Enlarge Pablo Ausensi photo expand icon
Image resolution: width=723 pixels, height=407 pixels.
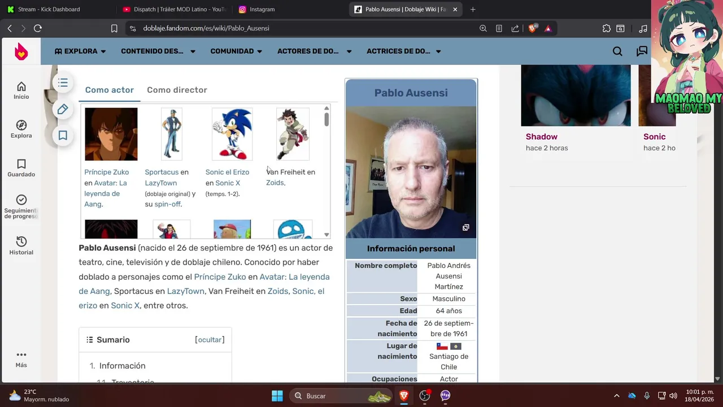point(465,228)
